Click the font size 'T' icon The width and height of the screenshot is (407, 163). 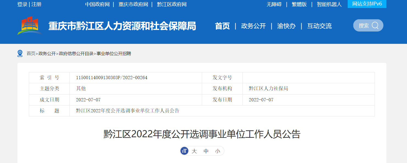coord(185,151)
